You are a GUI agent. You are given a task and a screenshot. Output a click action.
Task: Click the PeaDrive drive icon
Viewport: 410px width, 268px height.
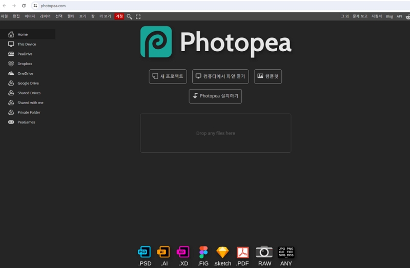11,54
